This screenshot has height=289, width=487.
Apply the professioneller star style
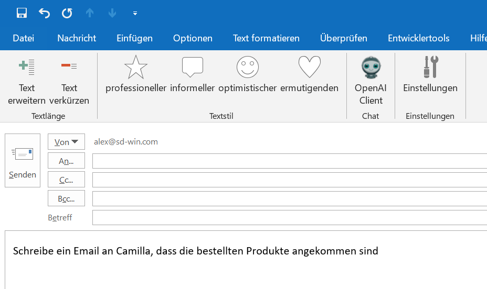(136, 67)
